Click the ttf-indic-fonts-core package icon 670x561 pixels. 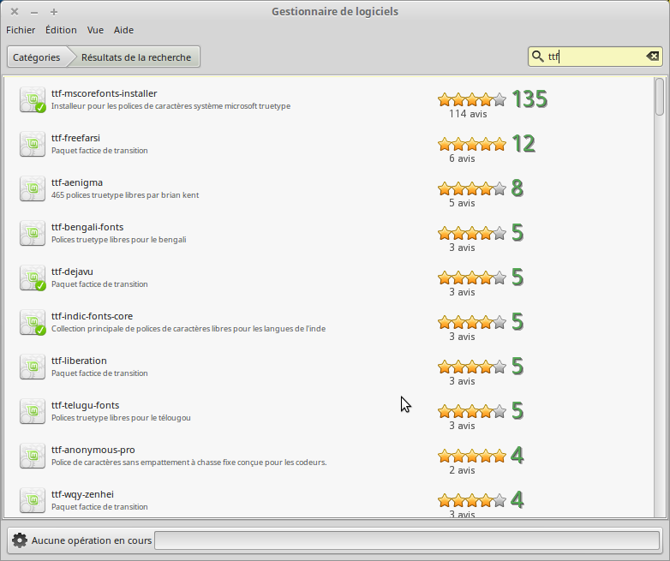click(33, 322)
